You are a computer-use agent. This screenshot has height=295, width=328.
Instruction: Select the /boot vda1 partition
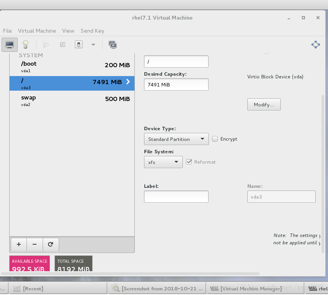[x=72, y=66]
